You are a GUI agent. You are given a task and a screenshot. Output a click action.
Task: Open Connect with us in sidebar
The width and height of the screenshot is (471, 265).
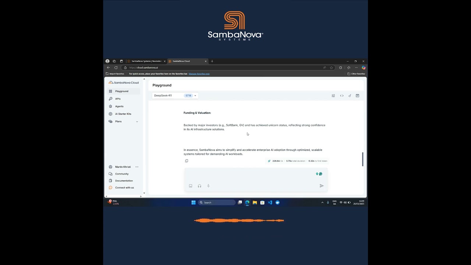click(x=121, y=188)
